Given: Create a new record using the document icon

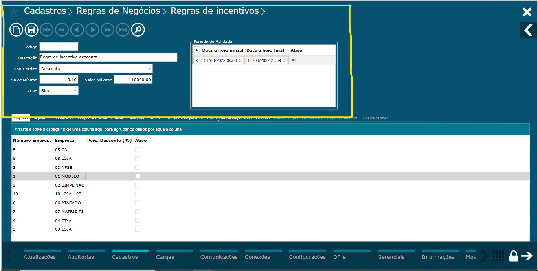Looking at the screenshot, I should 16,29.
